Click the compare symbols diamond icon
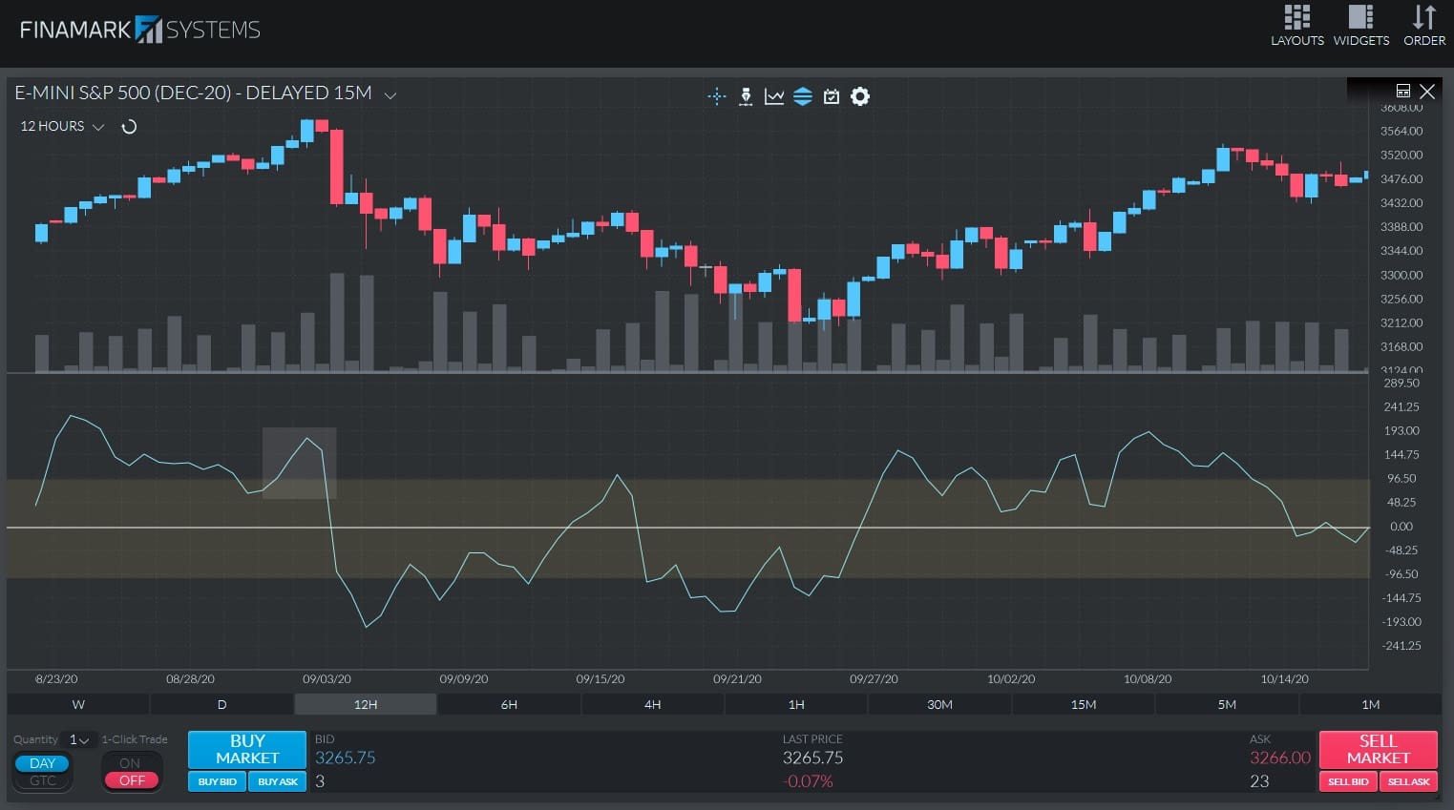 [x=803, y=95]
